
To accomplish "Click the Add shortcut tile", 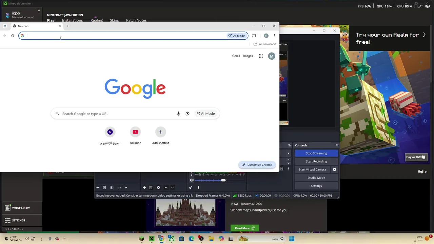I will pos(161,136).
